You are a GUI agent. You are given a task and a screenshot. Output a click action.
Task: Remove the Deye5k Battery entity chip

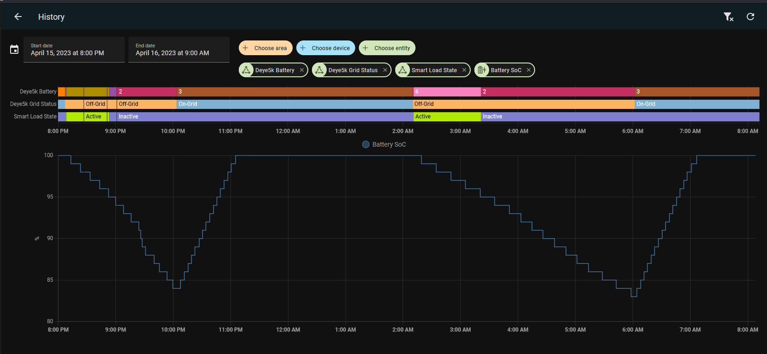[x=302, y=70]
